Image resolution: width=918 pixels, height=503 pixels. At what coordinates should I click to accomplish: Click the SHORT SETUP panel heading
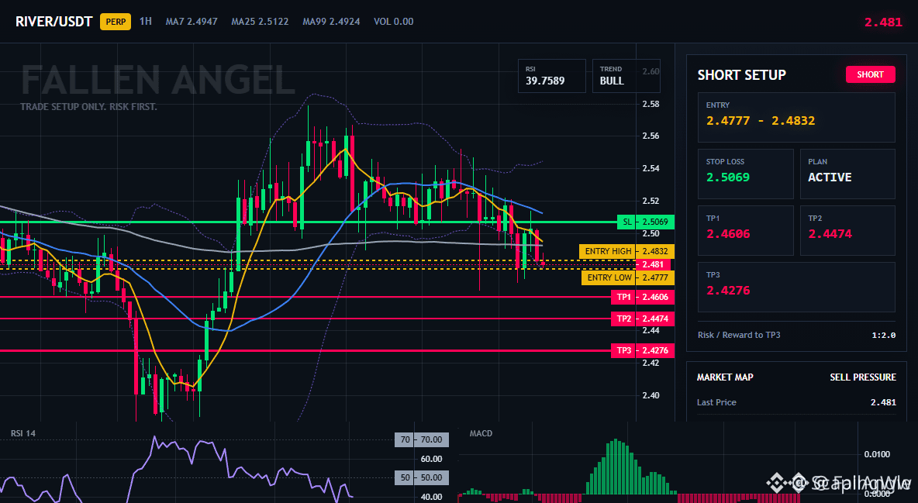point(741,75)
